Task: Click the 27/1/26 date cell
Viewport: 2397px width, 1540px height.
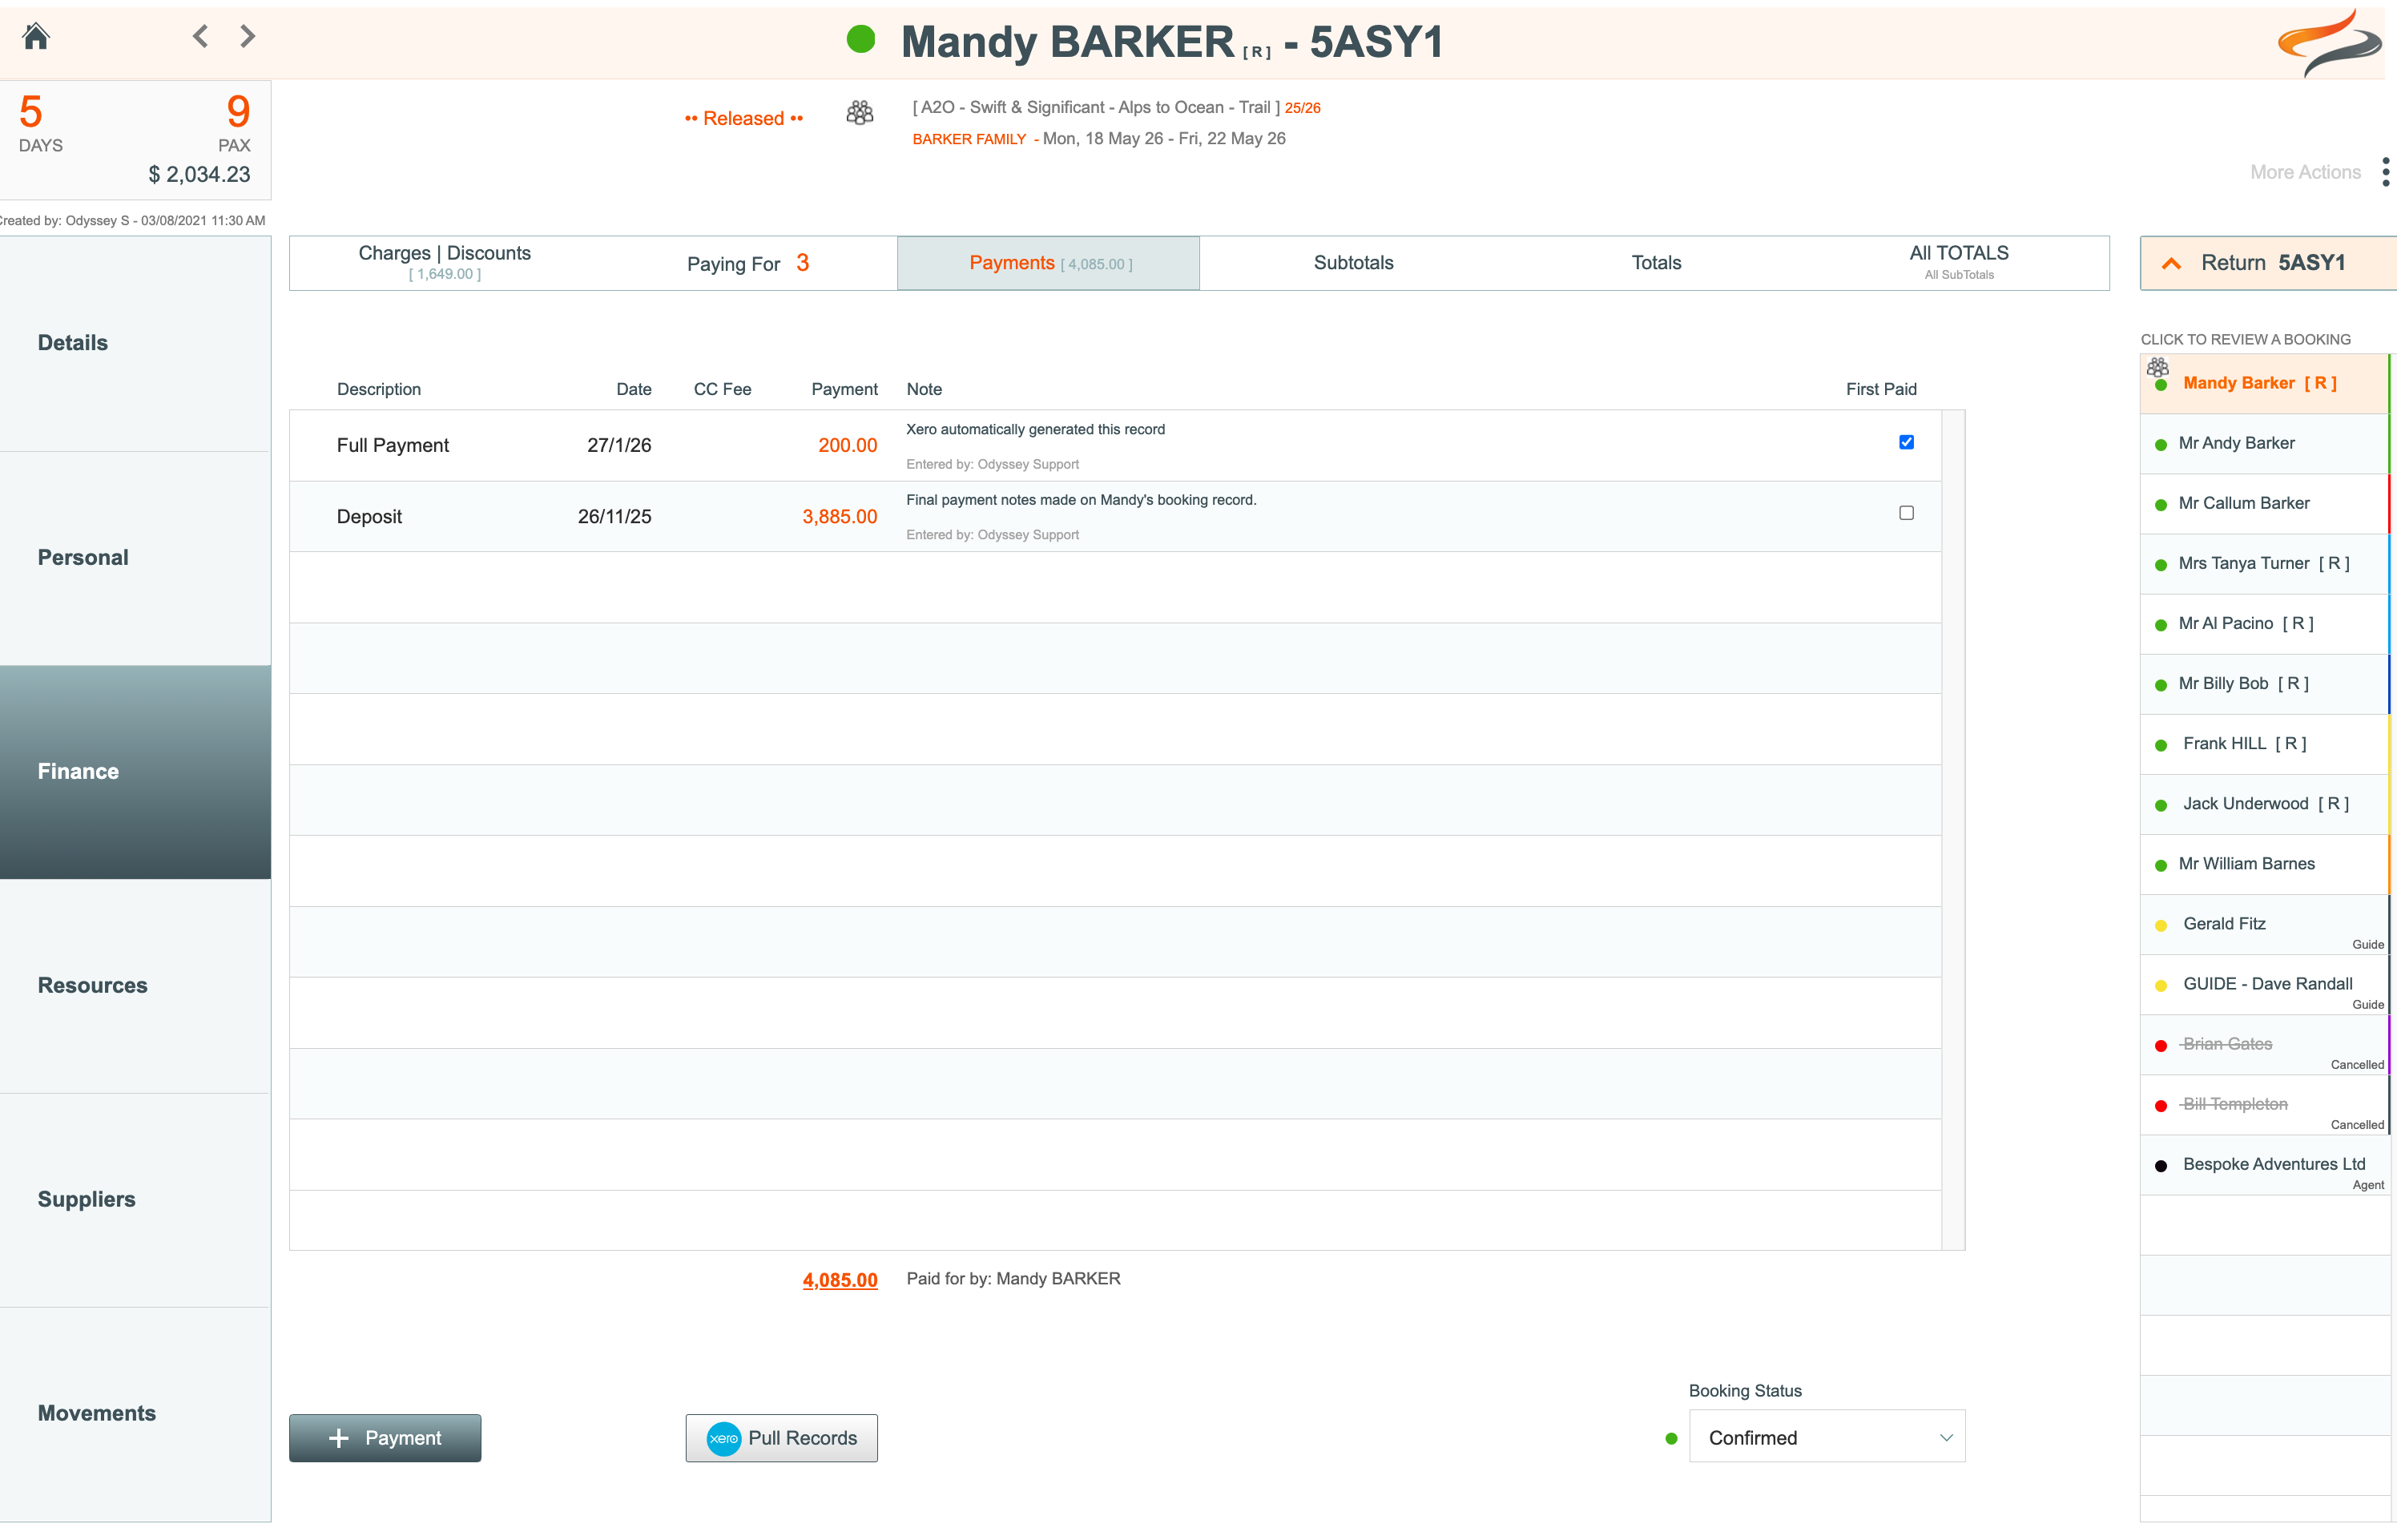Action: tap(618, 446)
